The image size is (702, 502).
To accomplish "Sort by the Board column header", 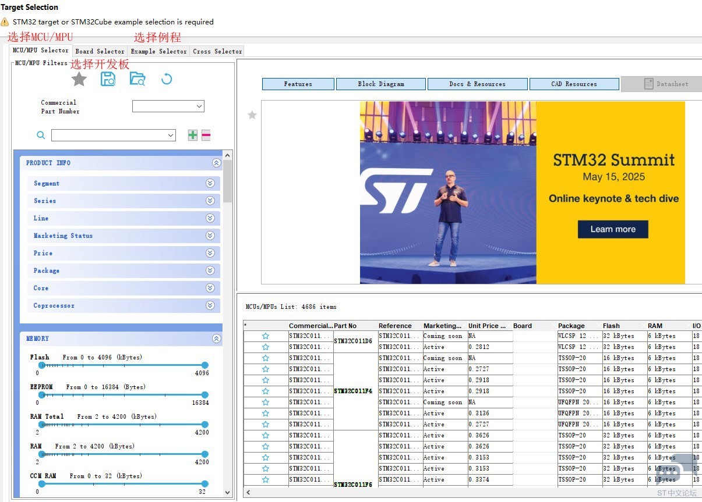I will (534, 326).
